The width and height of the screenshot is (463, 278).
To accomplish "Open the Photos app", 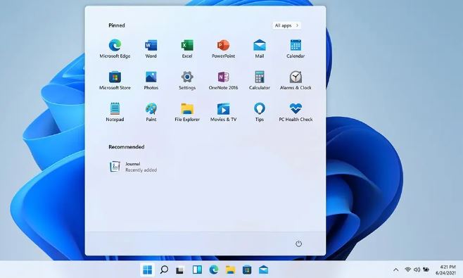I will click(x=151, y=81).
